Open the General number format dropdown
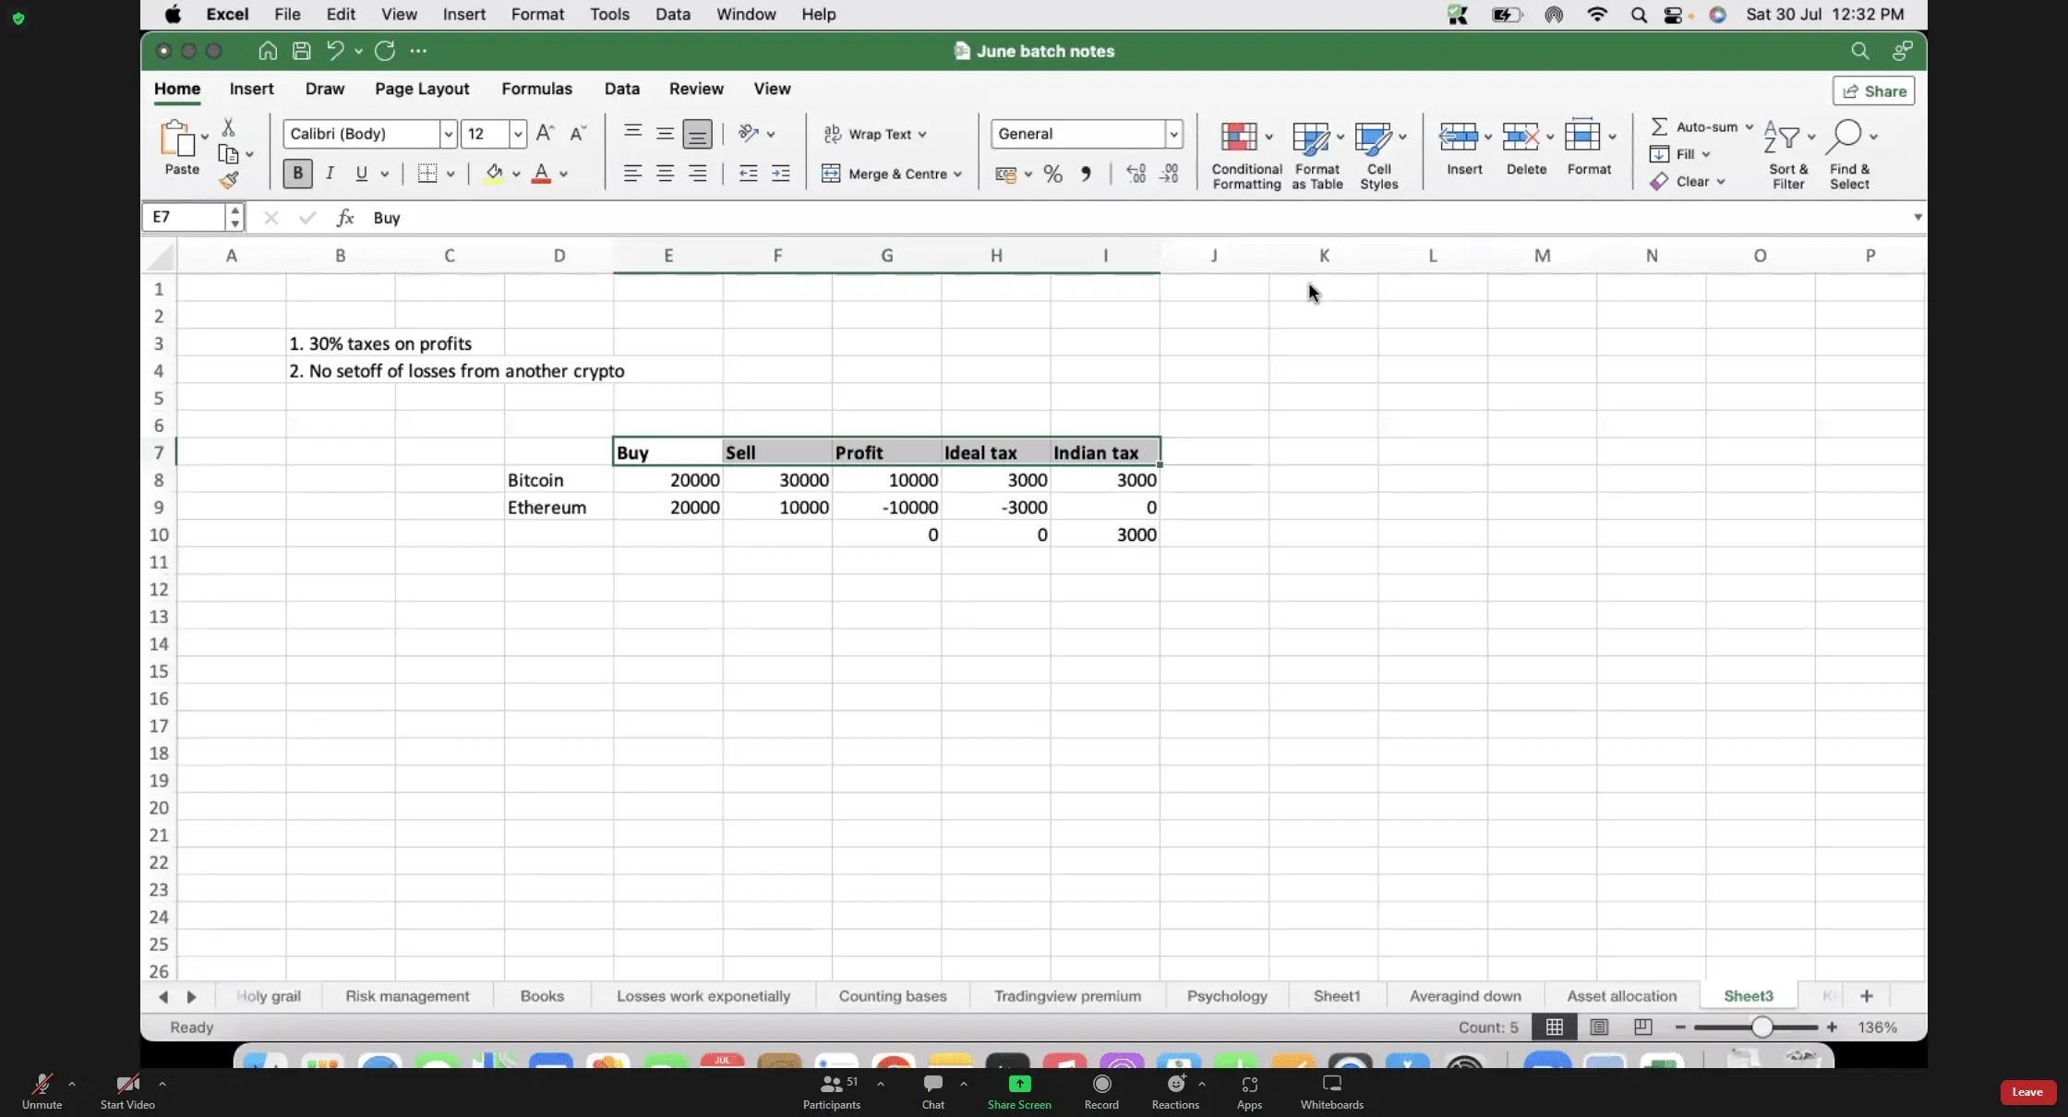This screenshot has height=1117, width=2068. click(1173, 134)
